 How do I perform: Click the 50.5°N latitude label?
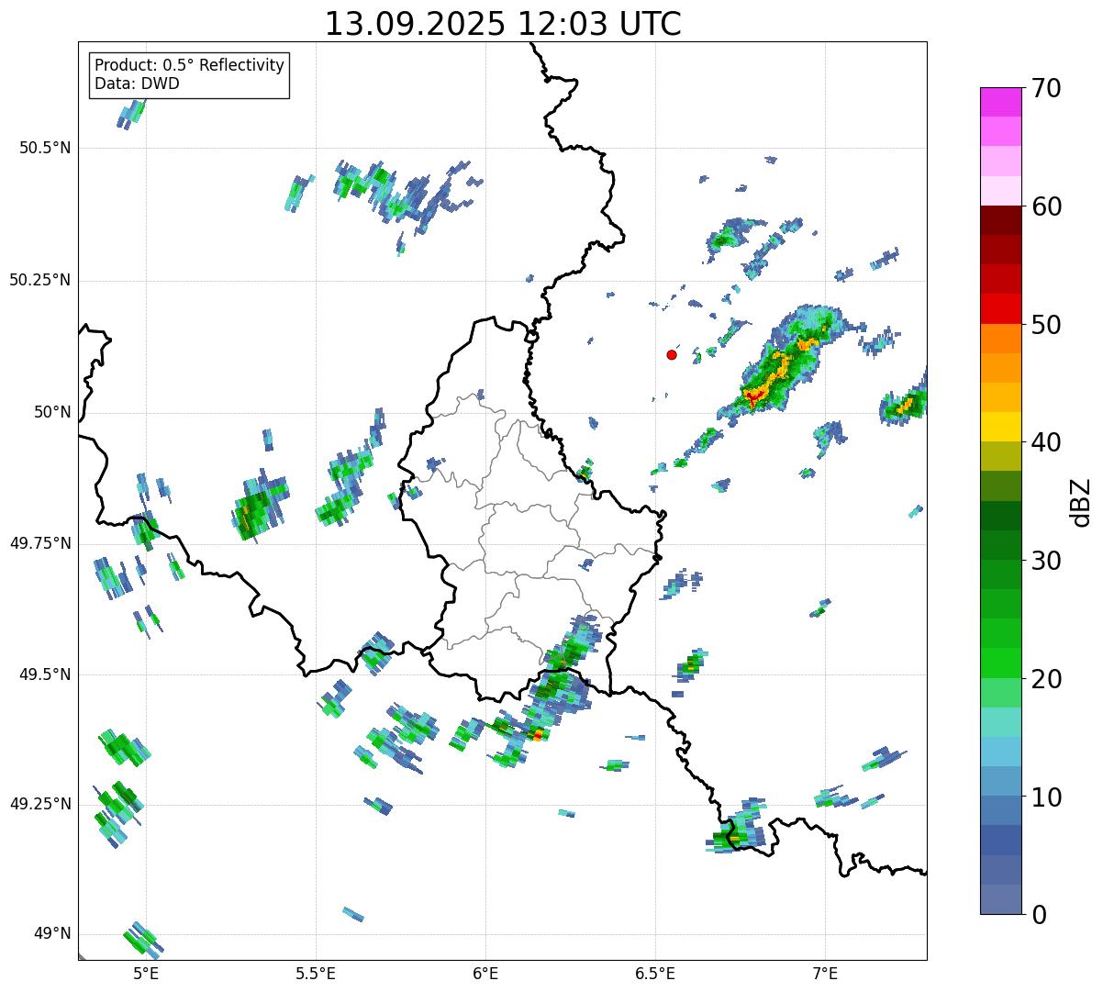[x=44, y=148]
